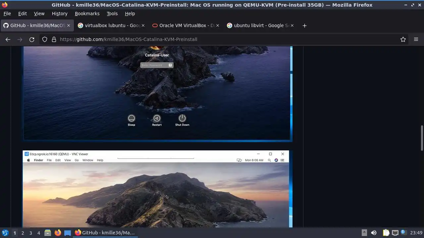Open network status tray icon

[x=395, y=233]
